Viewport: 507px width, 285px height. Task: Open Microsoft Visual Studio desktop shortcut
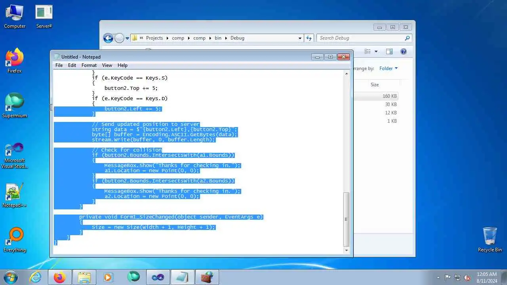15,156
